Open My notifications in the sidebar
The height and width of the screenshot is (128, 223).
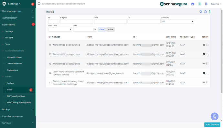[14, 57]
